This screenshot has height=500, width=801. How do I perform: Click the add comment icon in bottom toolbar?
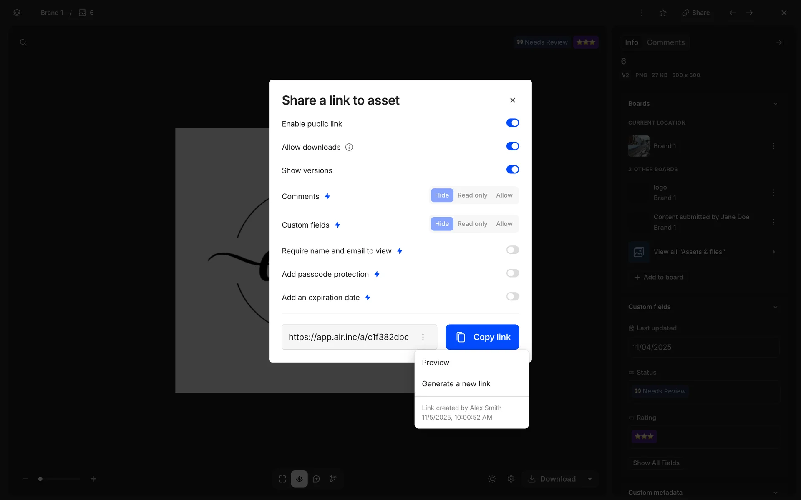316,479
